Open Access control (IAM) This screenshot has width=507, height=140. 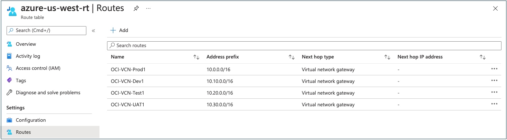pyautogui.click(x=38, y=68)
